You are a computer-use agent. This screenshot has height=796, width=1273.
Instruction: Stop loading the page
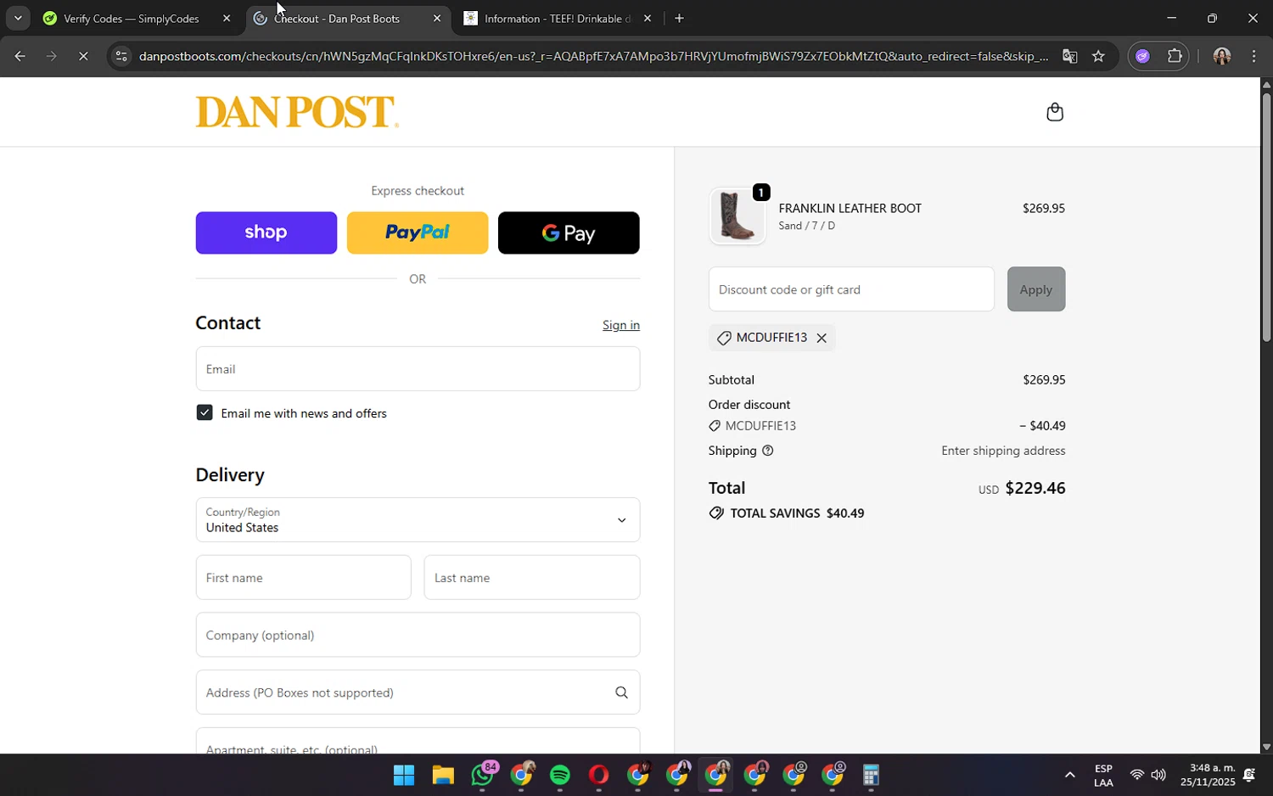coord(83,56)
